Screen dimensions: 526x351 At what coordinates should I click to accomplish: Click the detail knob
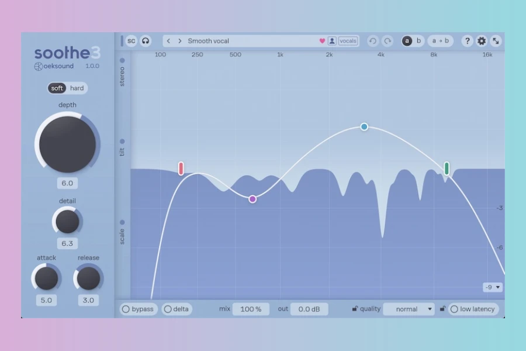coord(67,221)
